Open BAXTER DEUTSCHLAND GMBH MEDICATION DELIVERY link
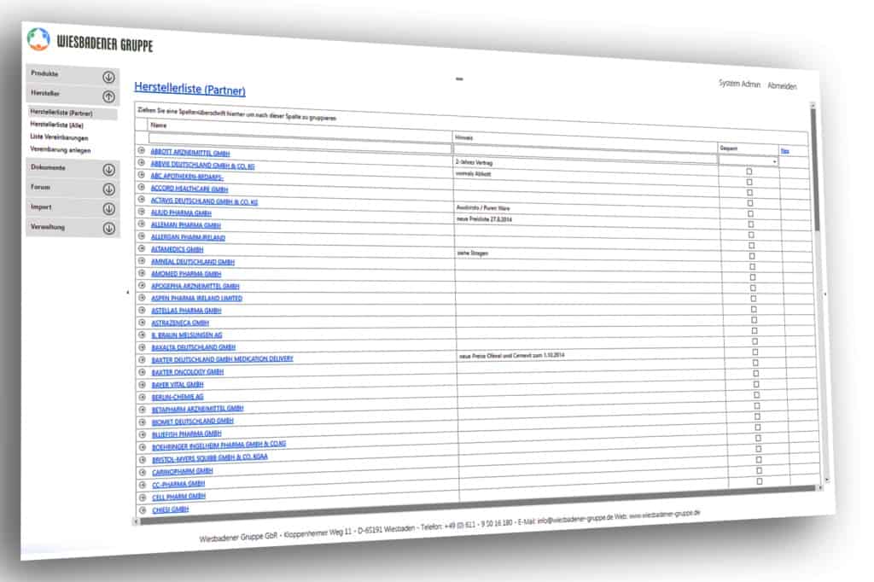Screen dimensions: 874x582 223,359
